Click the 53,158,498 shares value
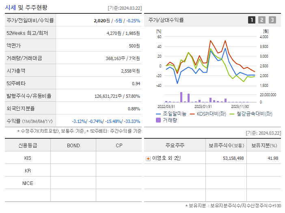 233,158
